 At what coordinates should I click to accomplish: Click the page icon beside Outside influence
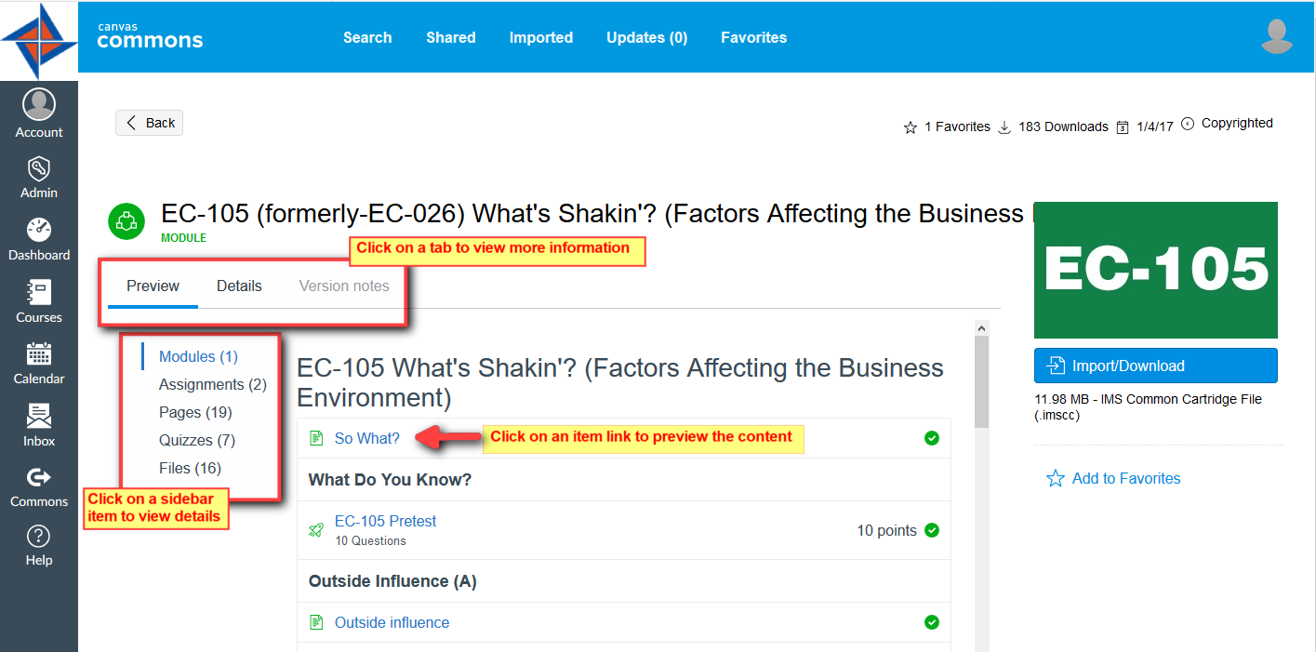[x=316, y=622]
